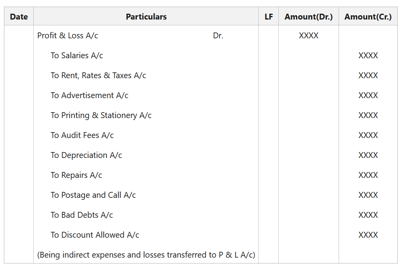Click the Particulars column header
The image size is (402, 267).
click(146, 17)
